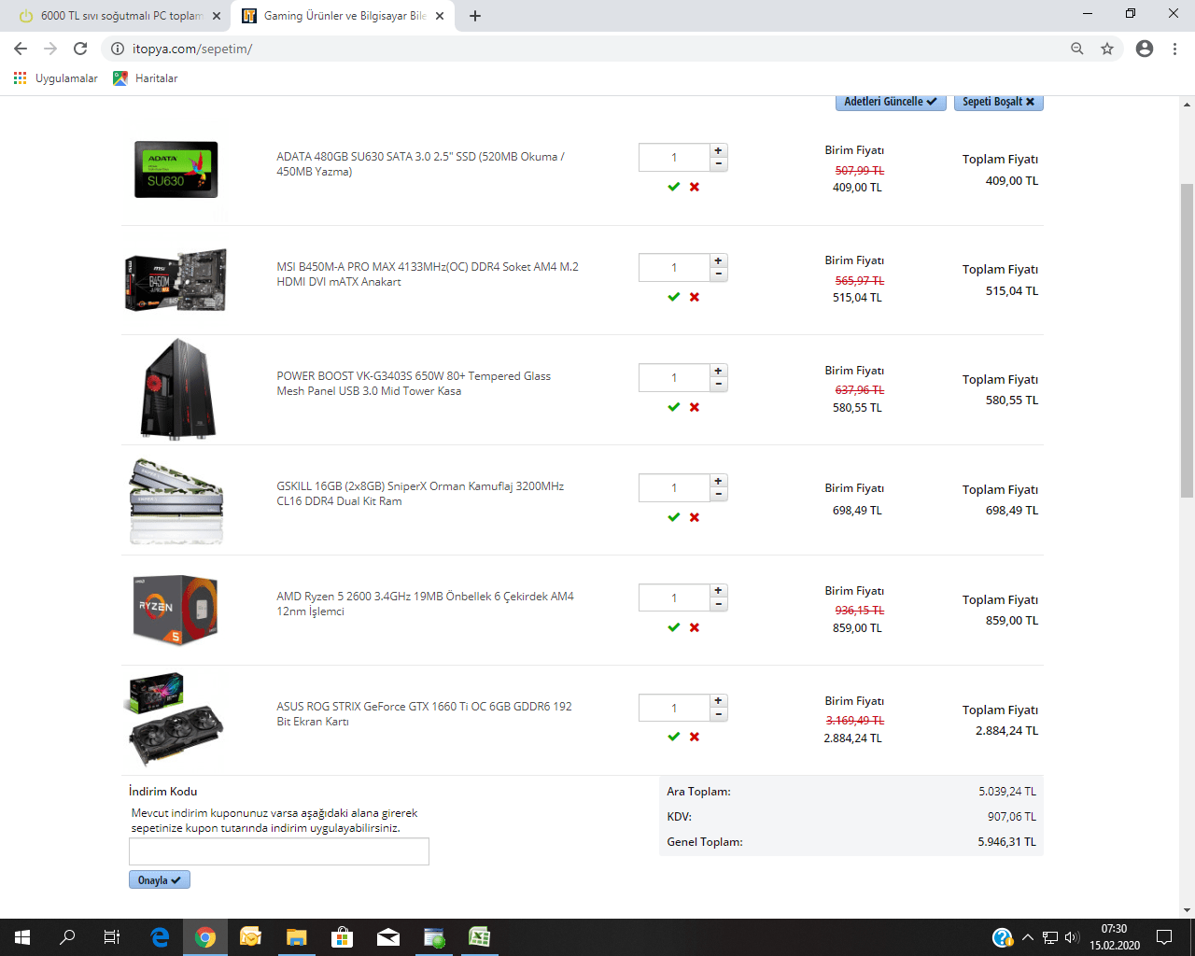Image resolution: width=1195 pixels, height=956 pixels.
Task: Decrease quantity of ASUS GTX 1660 Ti
Action: click(718, 715)
